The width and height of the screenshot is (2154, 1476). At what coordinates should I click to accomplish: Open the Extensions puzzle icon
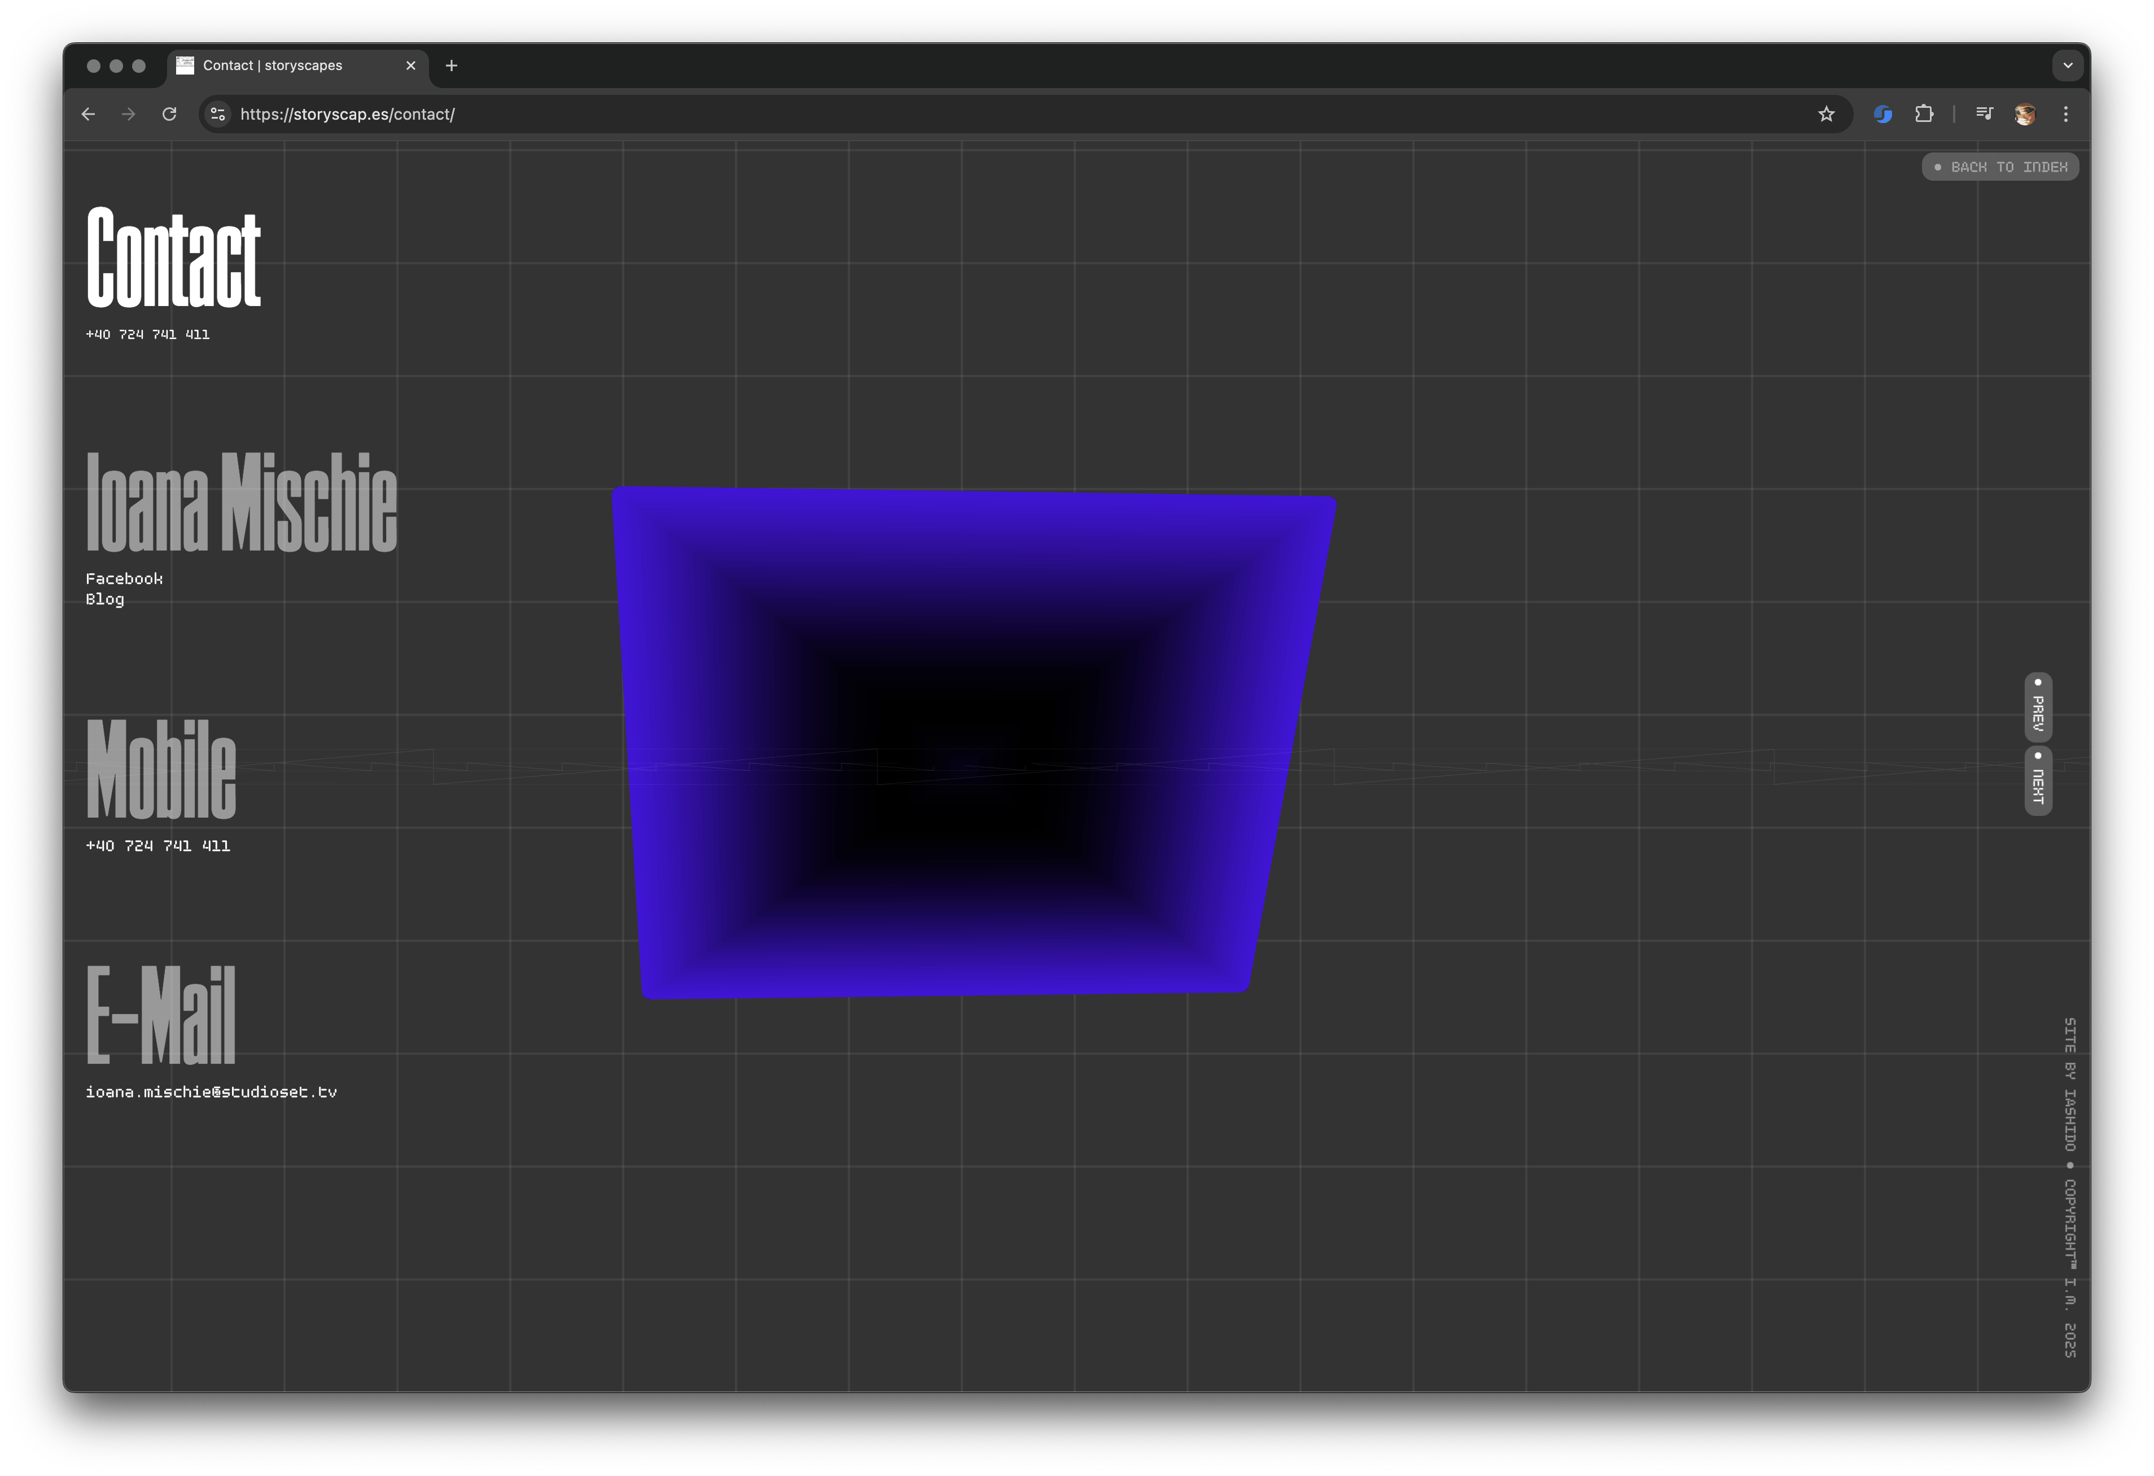pos(1924,114)
